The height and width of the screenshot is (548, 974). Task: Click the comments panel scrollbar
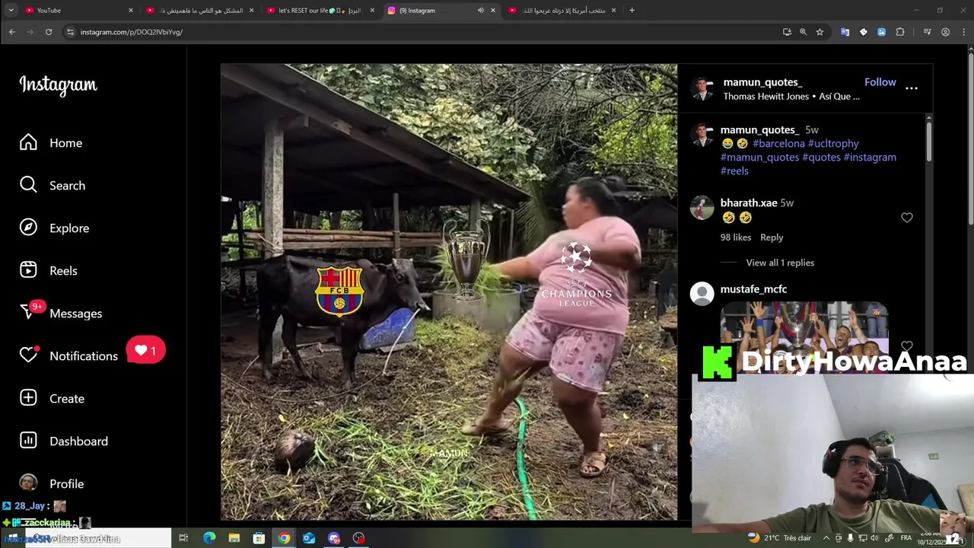928,141
